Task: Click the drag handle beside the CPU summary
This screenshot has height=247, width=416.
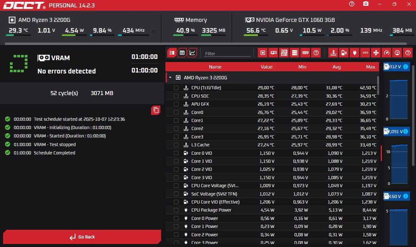Action: click(154, 32)
